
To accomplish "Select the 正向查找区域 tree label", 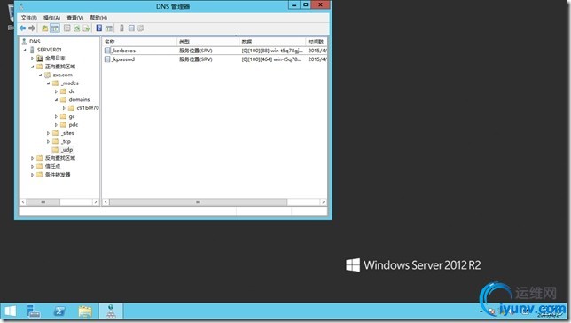I will (60, 67).
